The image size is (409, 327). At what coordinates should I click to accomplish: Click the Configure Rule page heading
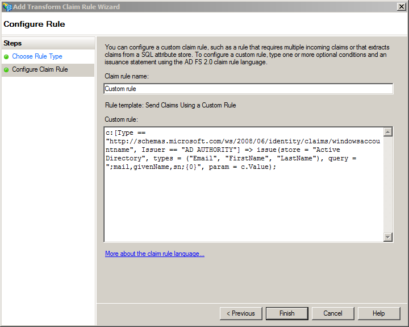coord(34,24)
